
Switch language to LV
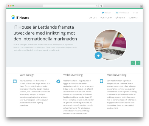tap(134, 13)
